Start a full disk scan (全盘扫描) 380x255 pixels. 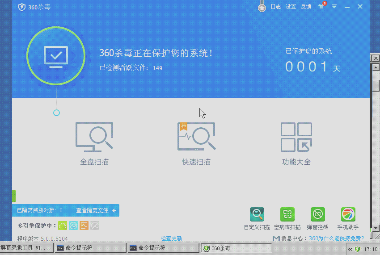[94, 143]
